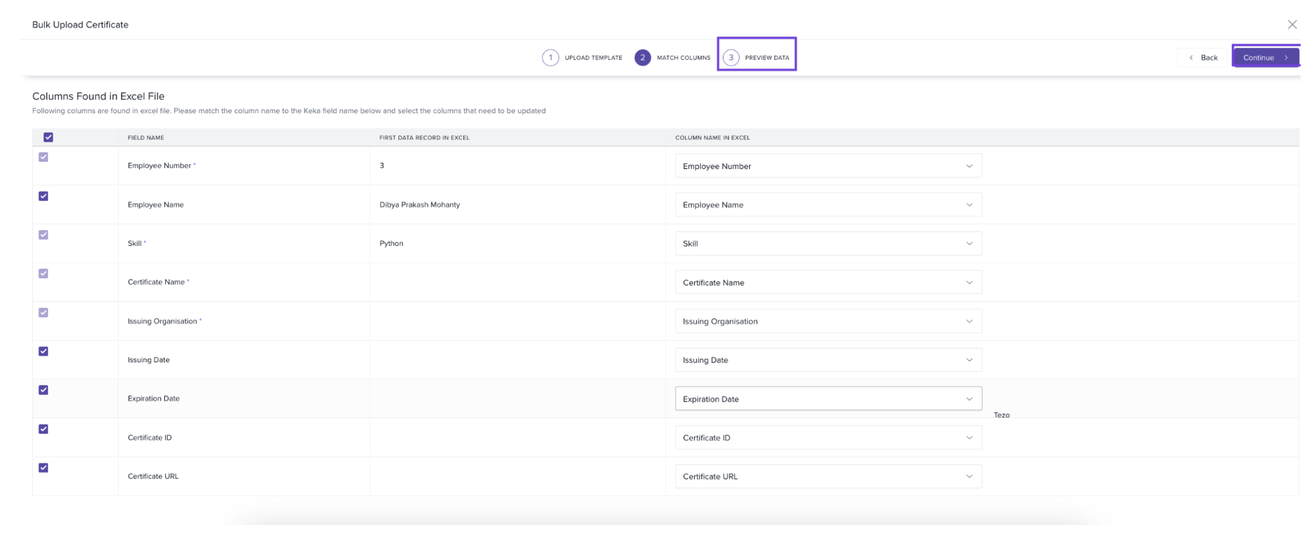Screen dimensions: 1304x558
Task: Uncheck the Employee Name row checkbox
Action: 44,196
